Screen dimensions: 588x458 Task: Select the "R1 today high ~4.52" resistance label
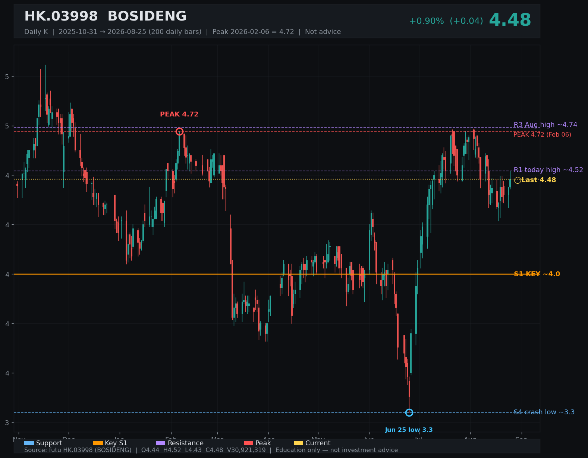pyautogui.click(x=548, y=170)
